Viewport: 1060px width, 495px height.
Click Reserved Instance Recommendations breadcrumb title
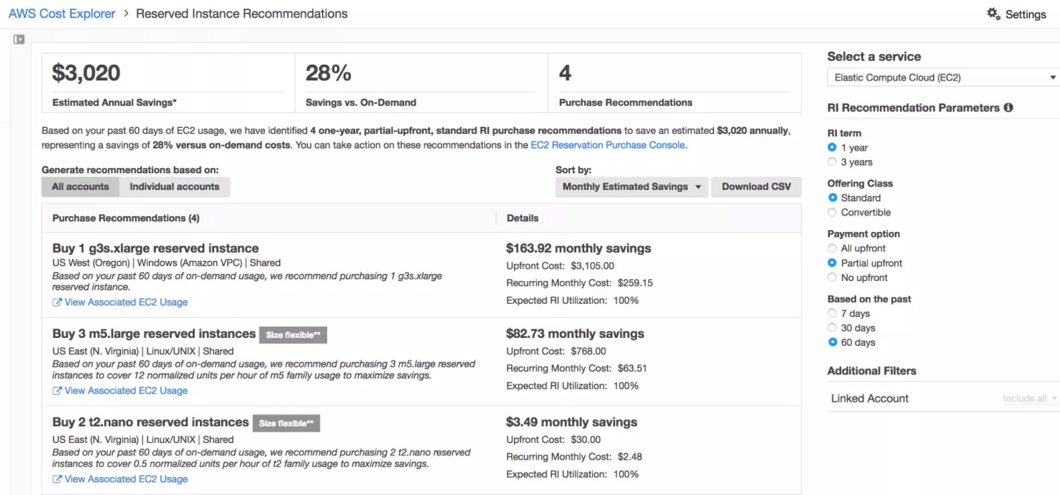click(x=242, y=13)
